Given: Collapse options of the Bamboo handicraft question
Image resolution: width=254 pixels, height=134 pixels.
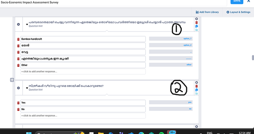Looking at the screenshot, I should (x=27, y=25).
